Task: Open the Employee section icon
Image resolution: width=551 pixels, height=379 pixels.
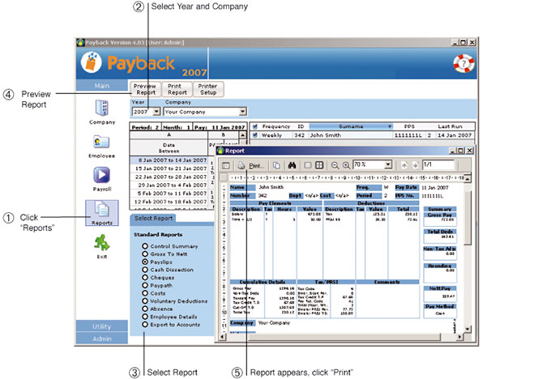Action: point(101,142)
